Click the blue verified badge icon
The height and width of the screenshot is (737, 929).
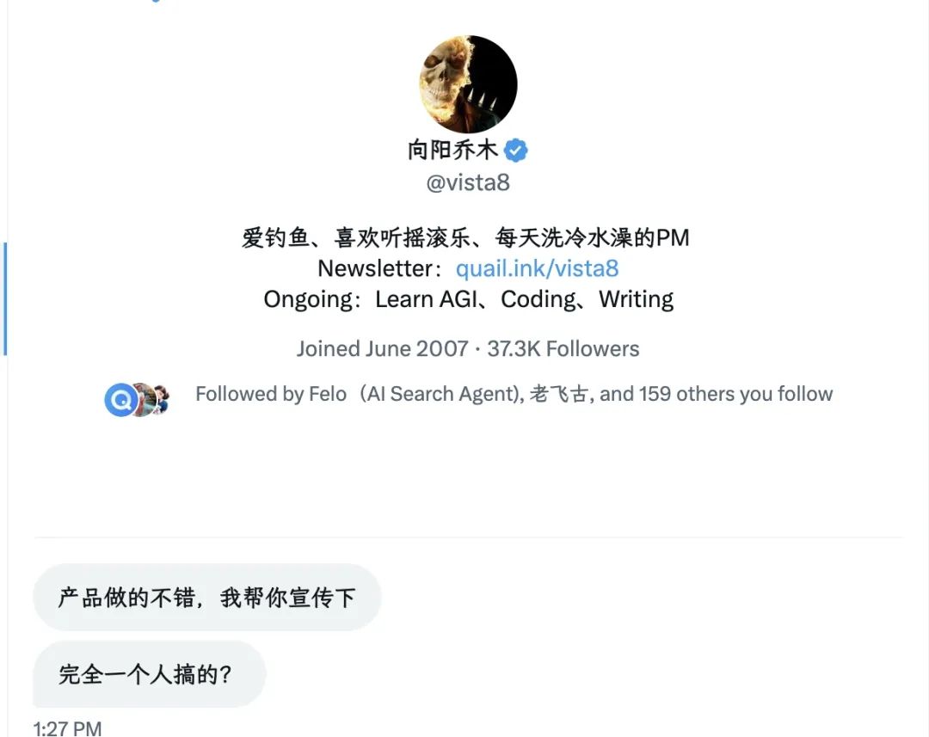click(515, 150)
